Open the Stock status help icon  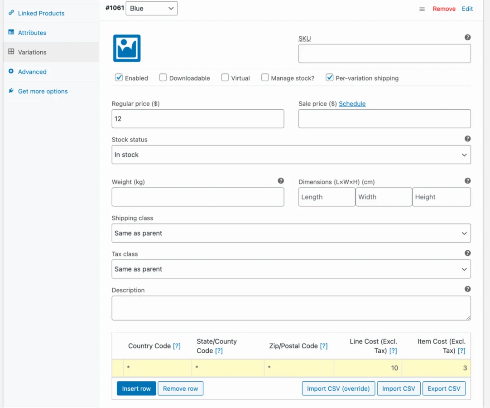[x=467, y=139]
